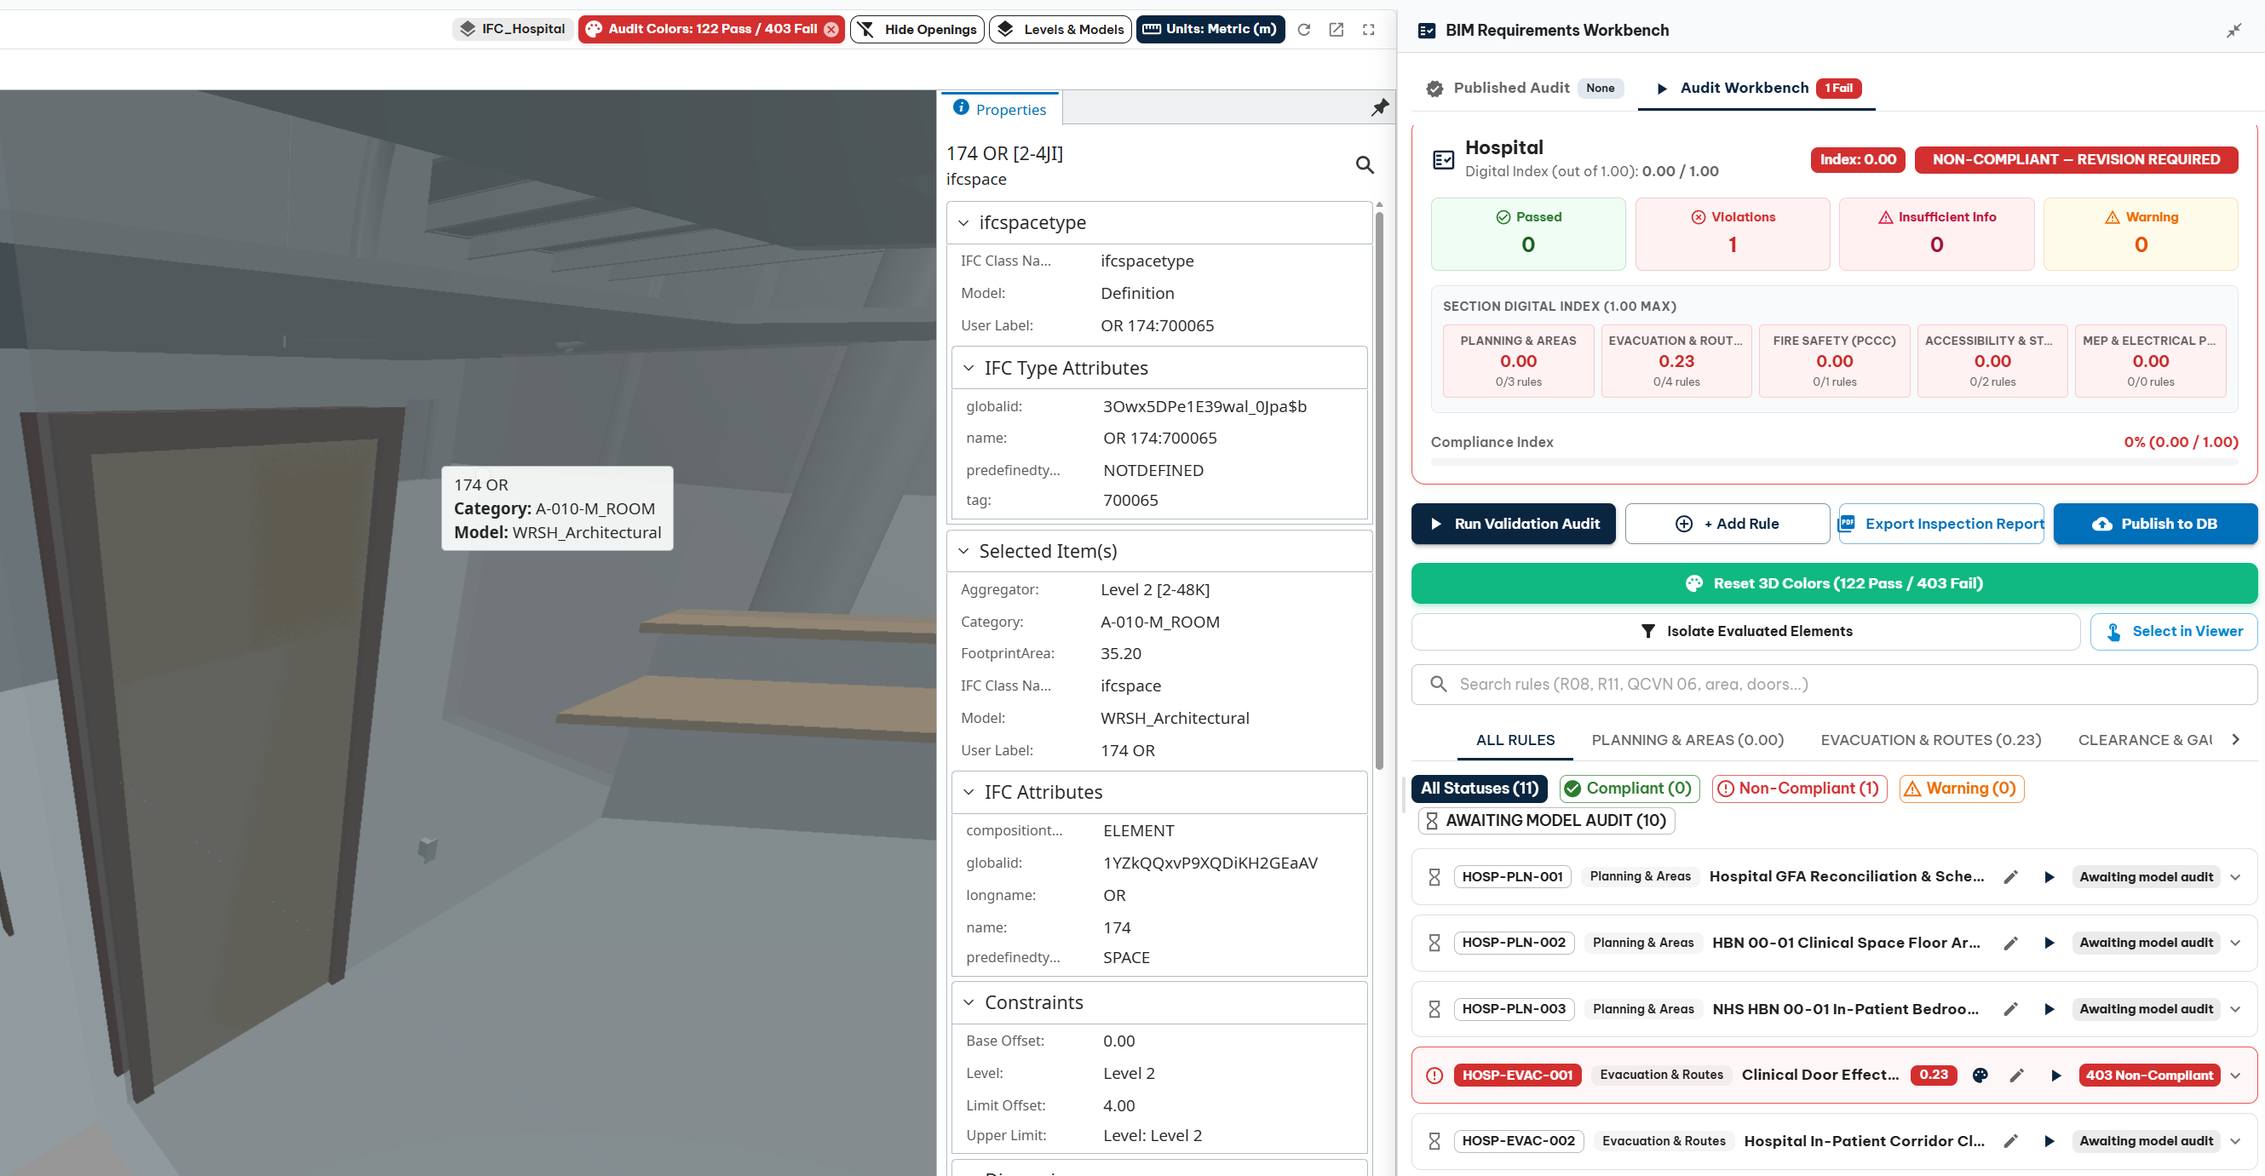
Task: Collapse Selected Item(s) section
Action: (963, 551)
